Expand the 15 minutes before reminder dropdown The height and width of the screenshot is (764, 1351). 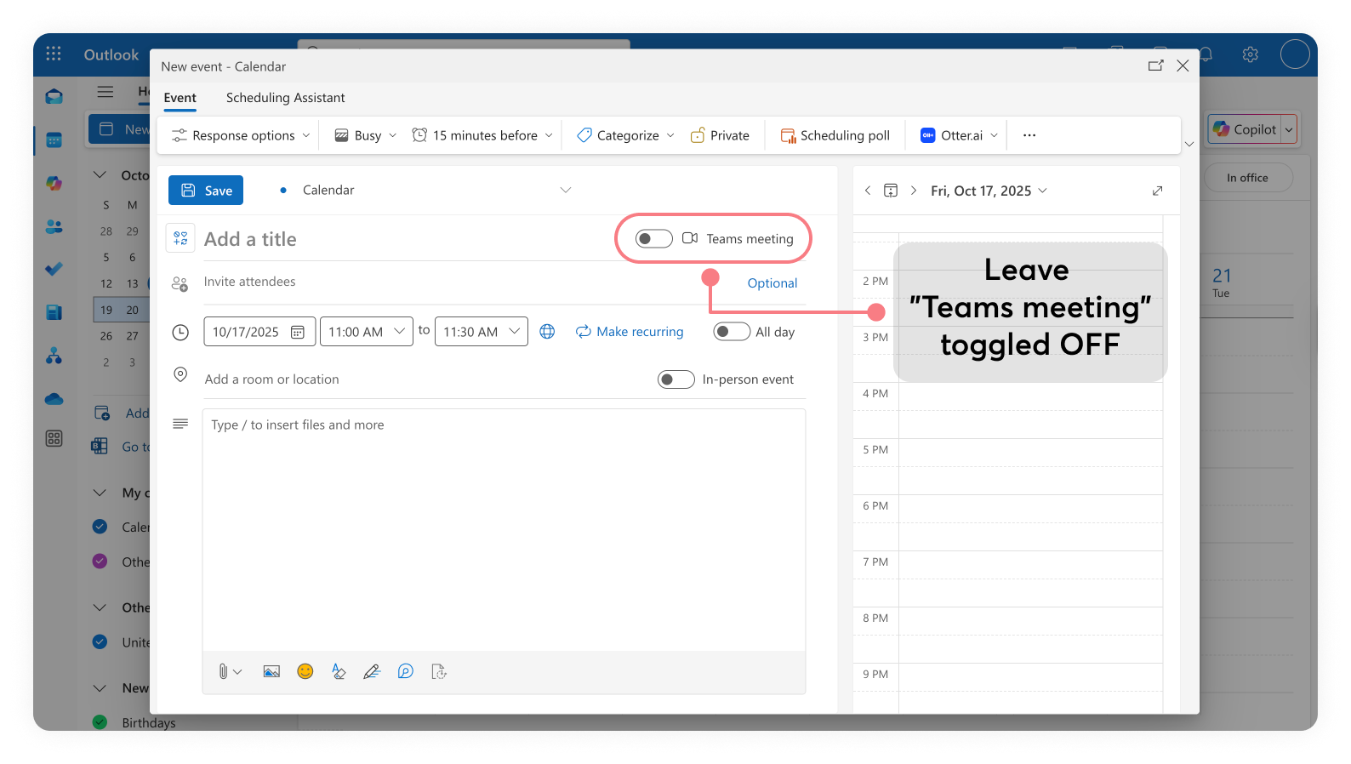[482, 135]
